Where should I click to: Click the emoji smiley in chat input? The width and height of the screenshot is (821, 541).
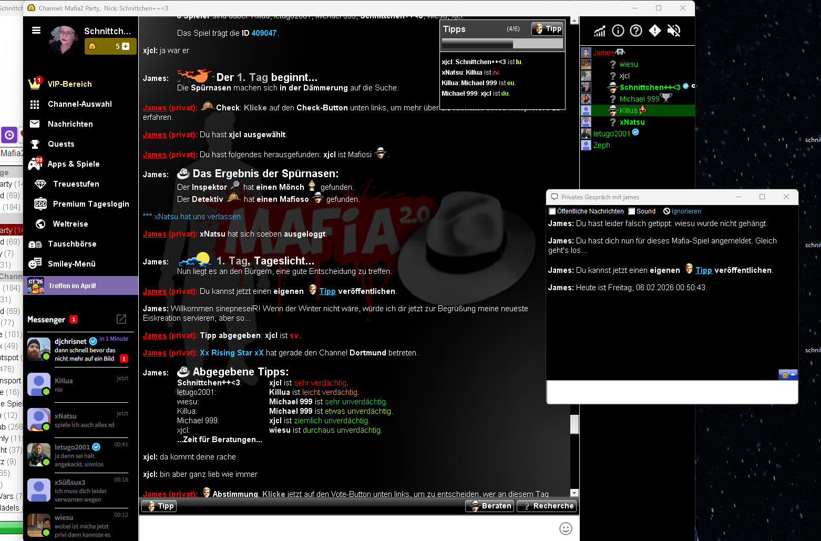point(566,528)
